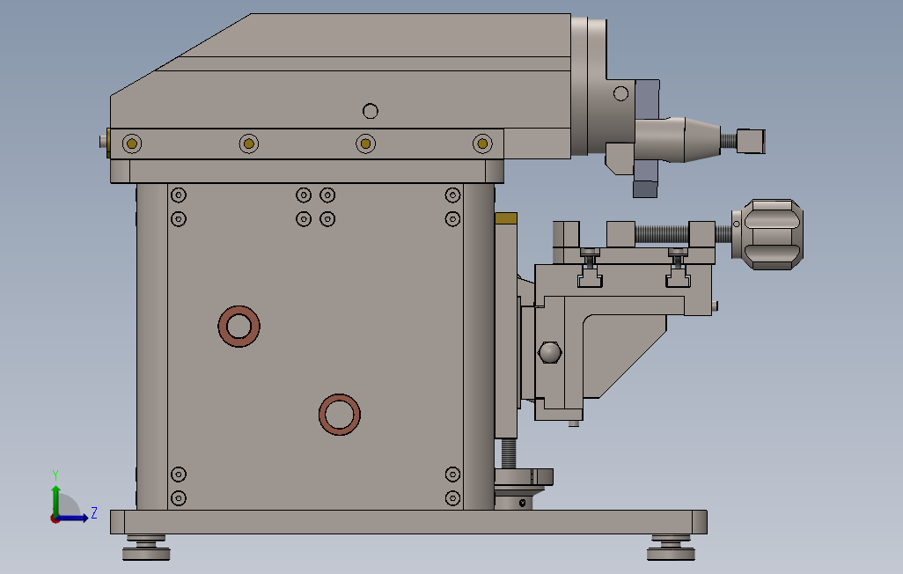
Task: Select the lower copper ring on side plate
Action: pyautogui.click(x=340, y=415)
